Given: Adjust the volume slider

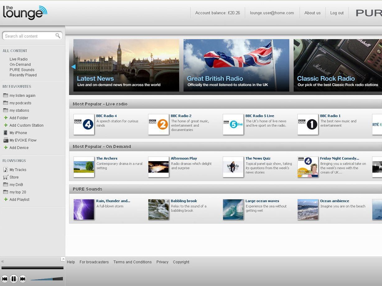Looking at the screenshot, I should (x=47, y=279).
